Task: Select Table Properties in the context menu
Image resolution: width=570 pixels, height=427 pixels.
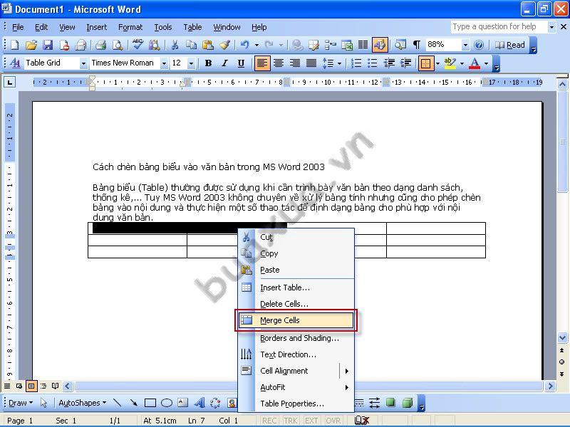Action: (296, 404)
